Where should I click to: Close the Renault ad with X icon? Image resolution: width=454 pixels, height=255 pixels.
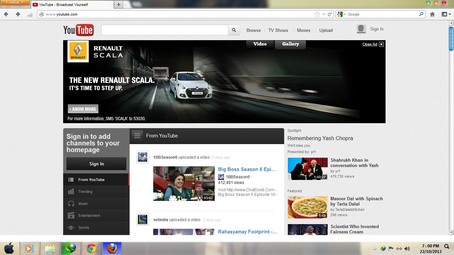click(381, 44)
